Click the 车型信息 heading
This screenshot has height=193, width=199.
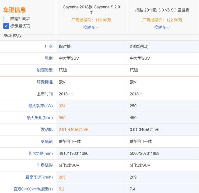pos(15,10)
